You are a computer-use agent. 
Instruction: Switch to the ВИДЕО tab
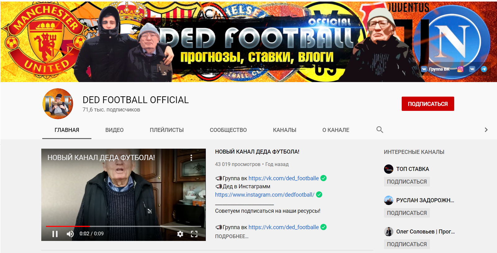coord(115,130)
